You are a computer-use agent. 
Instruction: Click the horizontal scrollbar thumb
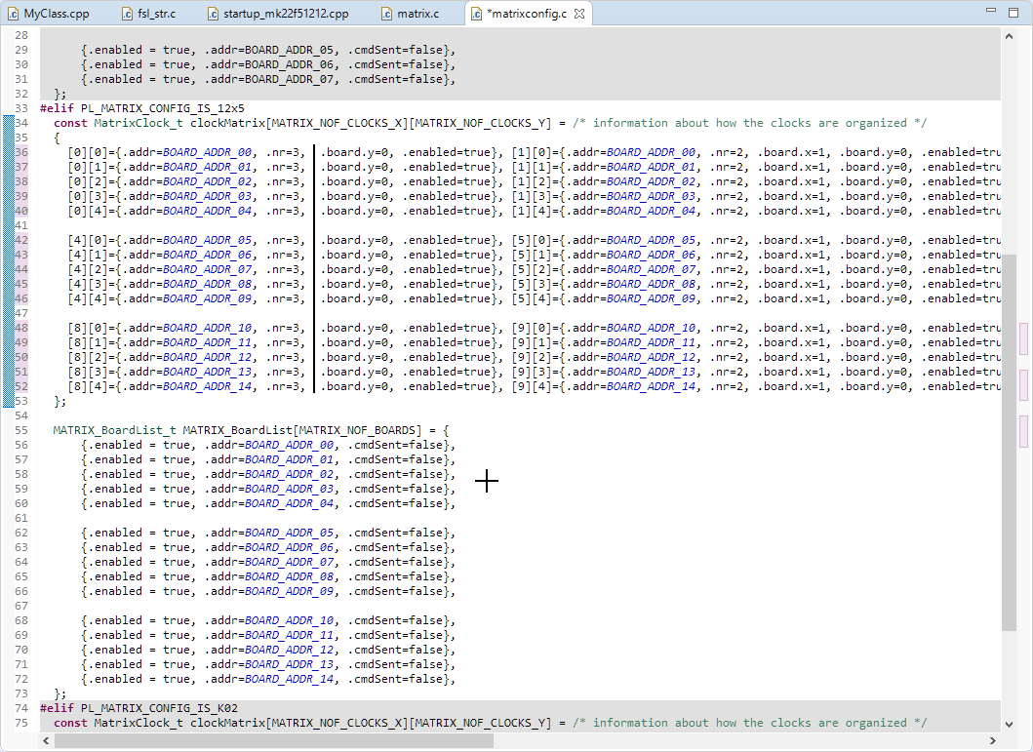pyautogui.click(x=273, y=741)
